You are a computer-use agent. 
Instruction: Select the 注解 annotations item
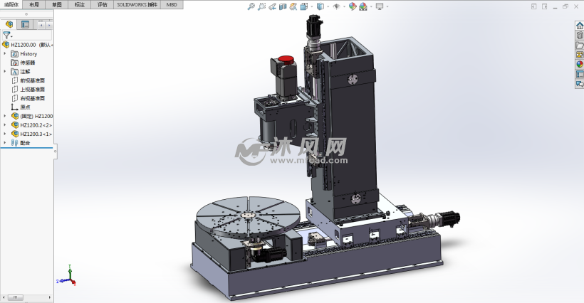[x=21, y=71]
